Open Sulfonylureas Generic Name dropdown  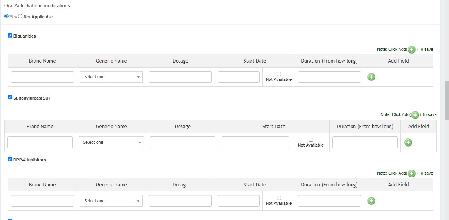[112, 143]
